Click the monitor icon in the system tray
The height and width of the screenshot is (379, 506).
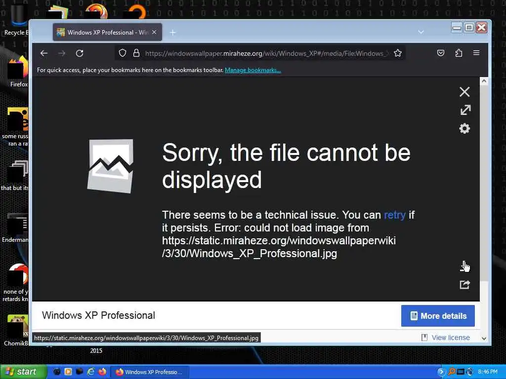[461, 372]
